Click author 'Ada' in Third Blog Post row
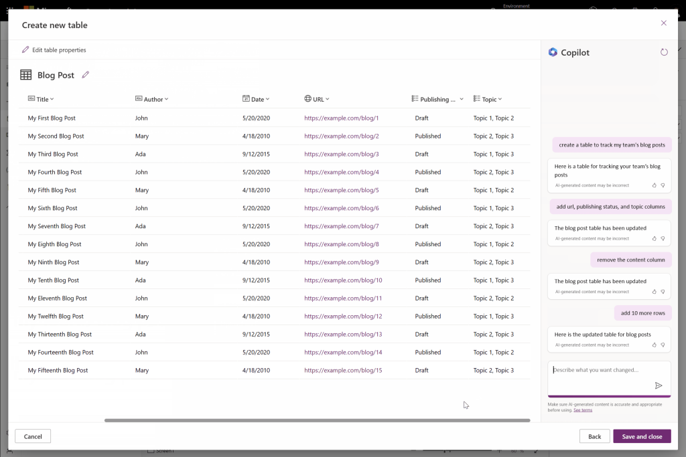Image resolution: width=686 pixels, height=457 pixels. [x=141, y=154]
